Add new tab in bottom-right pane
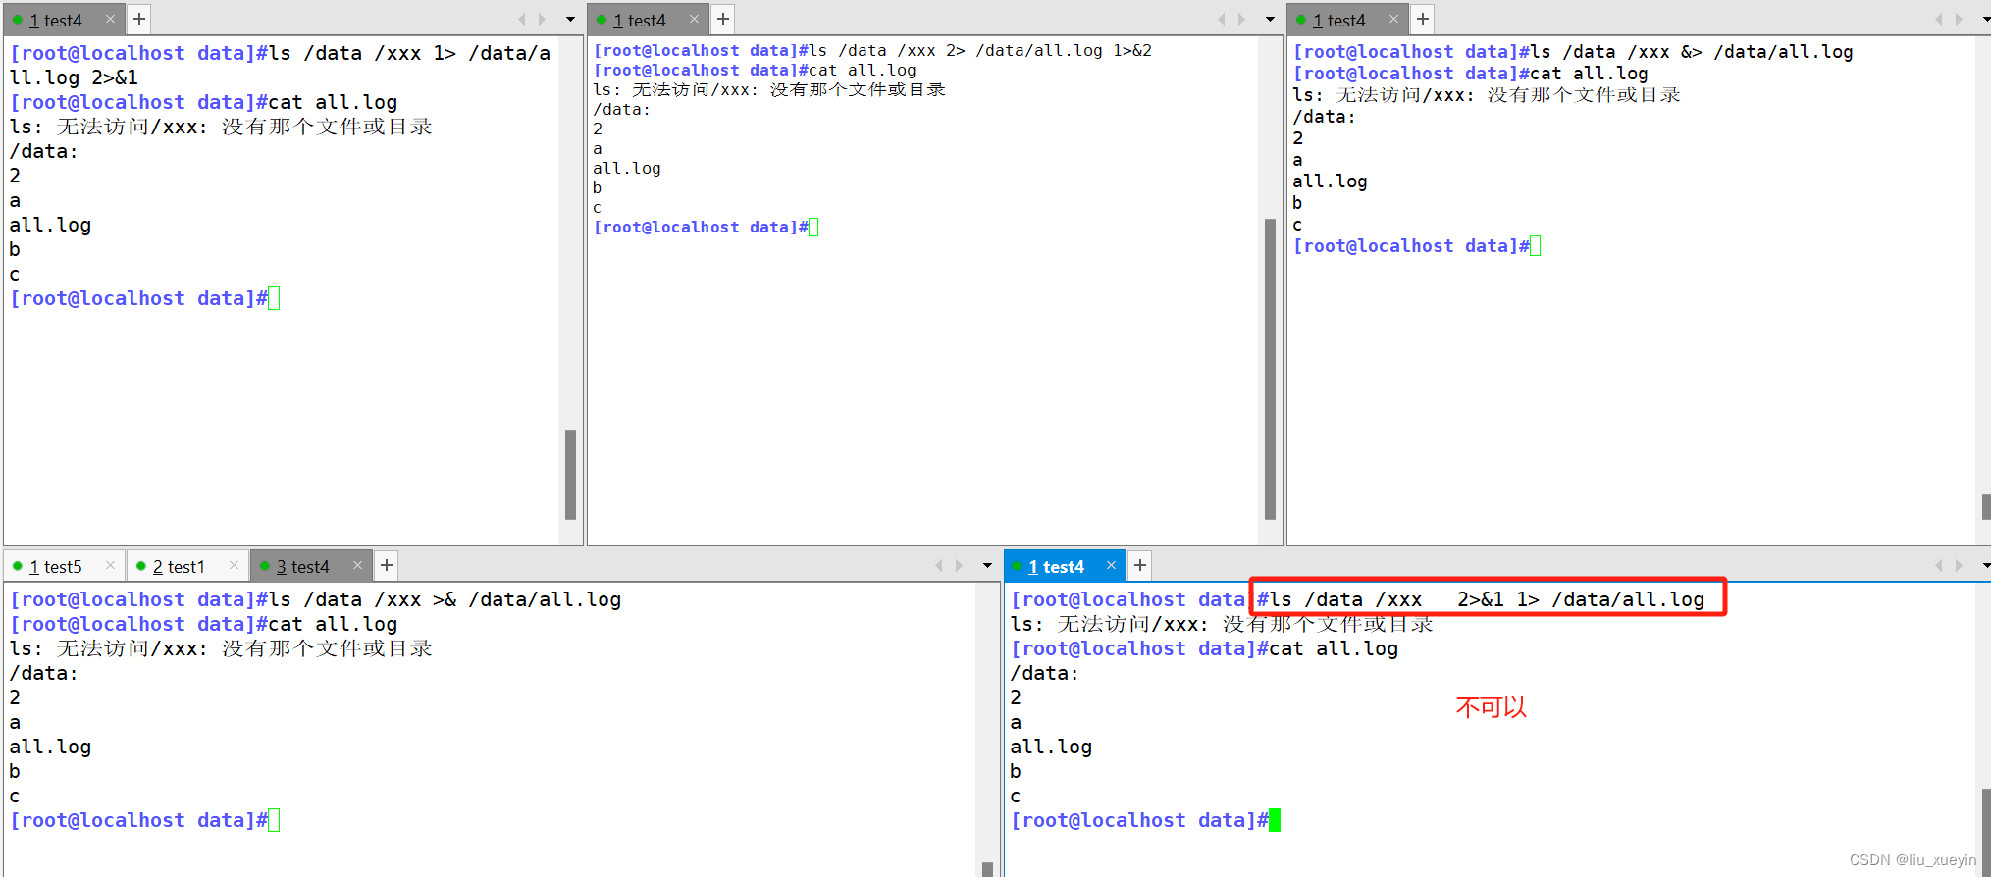 click(x=1140, y=565)
